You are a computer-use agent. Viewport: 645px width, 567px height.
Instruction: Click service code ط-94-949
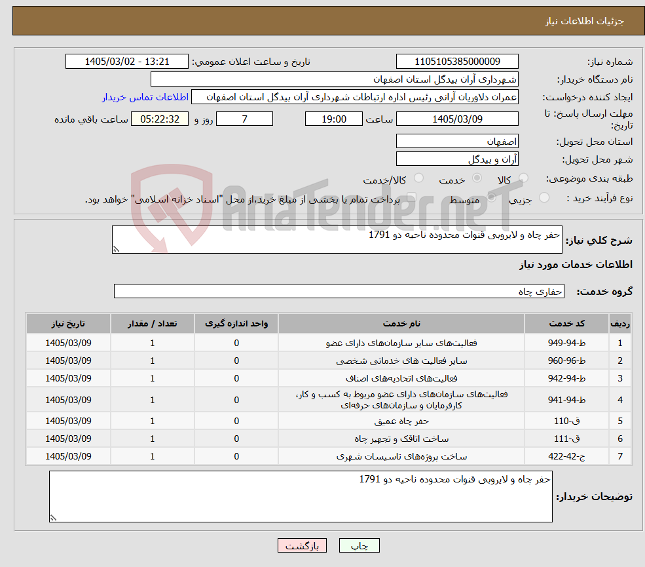(566, 343)
